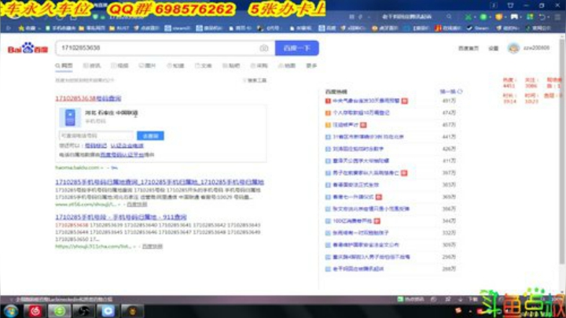Click the undo arrow icon in browser toolbar
This screenshot has height=318, width=566.
tap(542, 17)
